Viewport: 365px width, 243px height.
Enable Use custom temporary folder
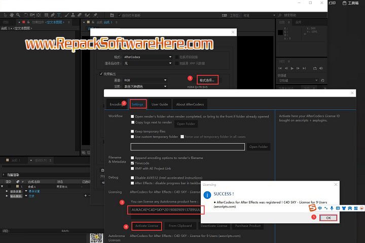[132, 137]
